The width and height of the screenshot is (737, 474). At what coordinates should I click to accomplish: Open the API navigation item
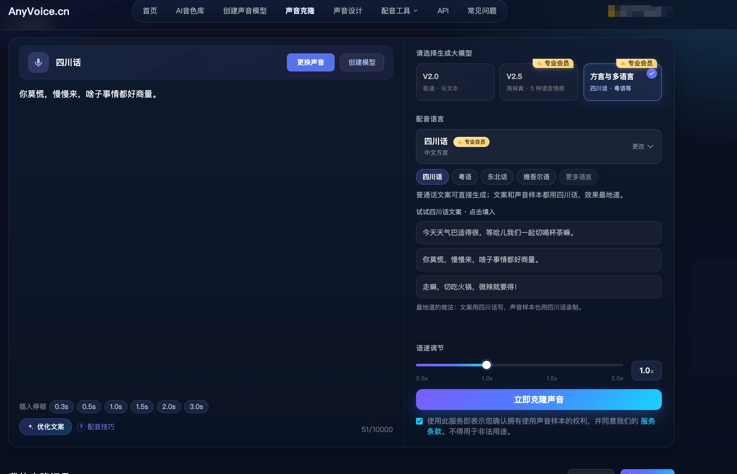click(443, 11)
